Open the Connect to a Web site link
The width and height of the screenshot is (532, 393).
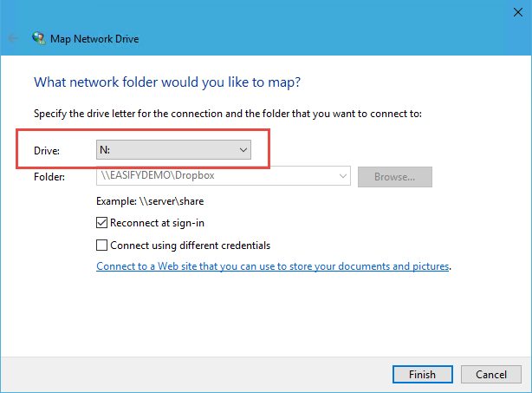(x=273, y=266)
